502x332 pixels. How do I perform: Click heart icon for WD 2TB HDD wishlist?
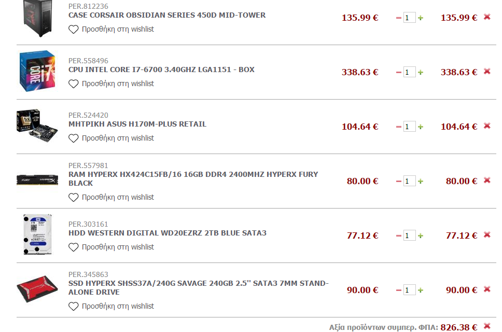73,247
